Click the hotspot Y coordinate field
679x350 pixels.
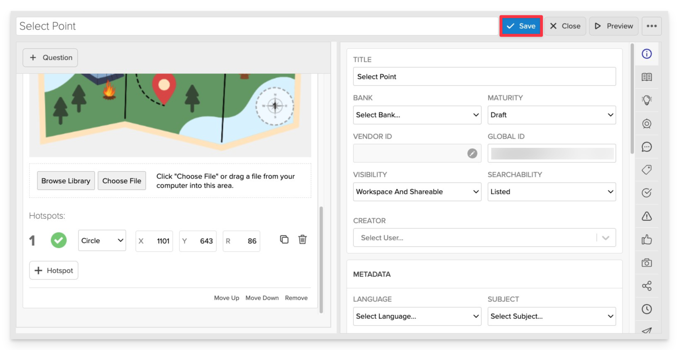click(x=198, y=241)
